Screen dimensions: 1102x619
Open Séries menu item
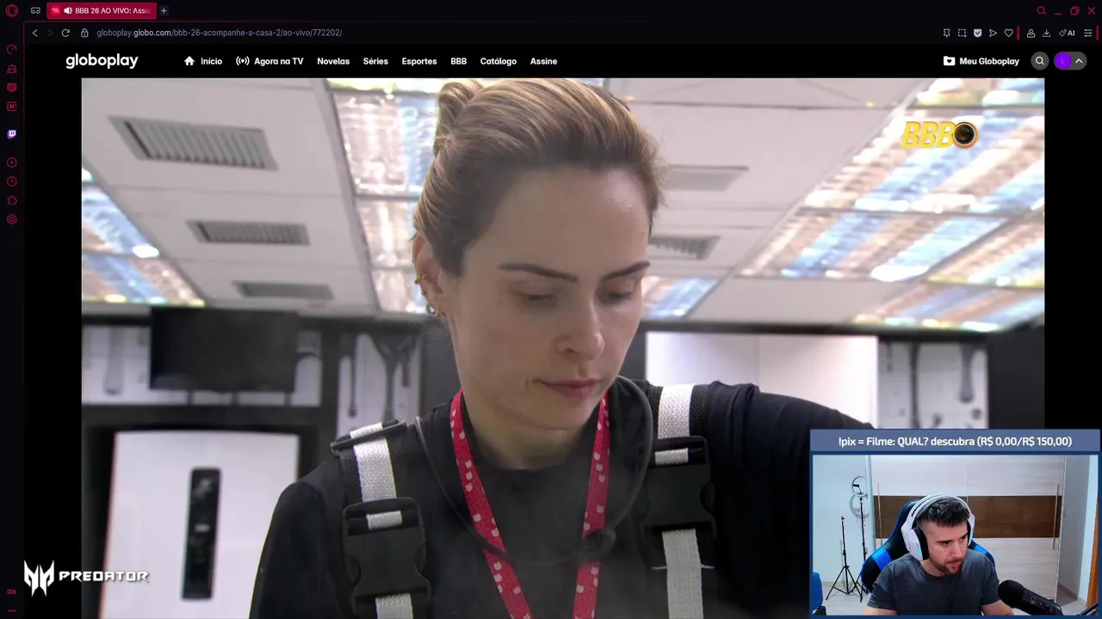tap(375, 61)
